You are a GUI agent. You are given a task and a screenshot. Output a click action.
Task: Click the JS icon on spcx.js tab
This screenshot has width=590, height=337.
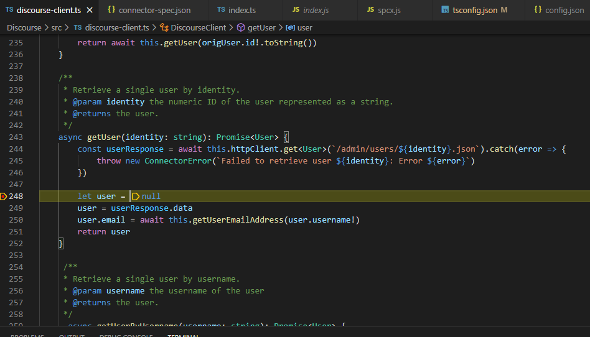(371, 9)
